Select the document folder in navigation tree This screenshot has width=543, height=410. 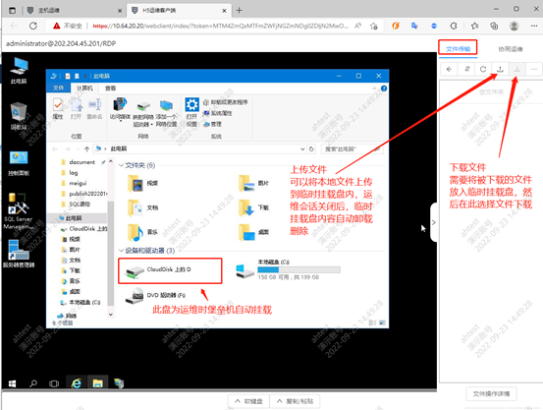pyautogui.click(x=81, y=162)
